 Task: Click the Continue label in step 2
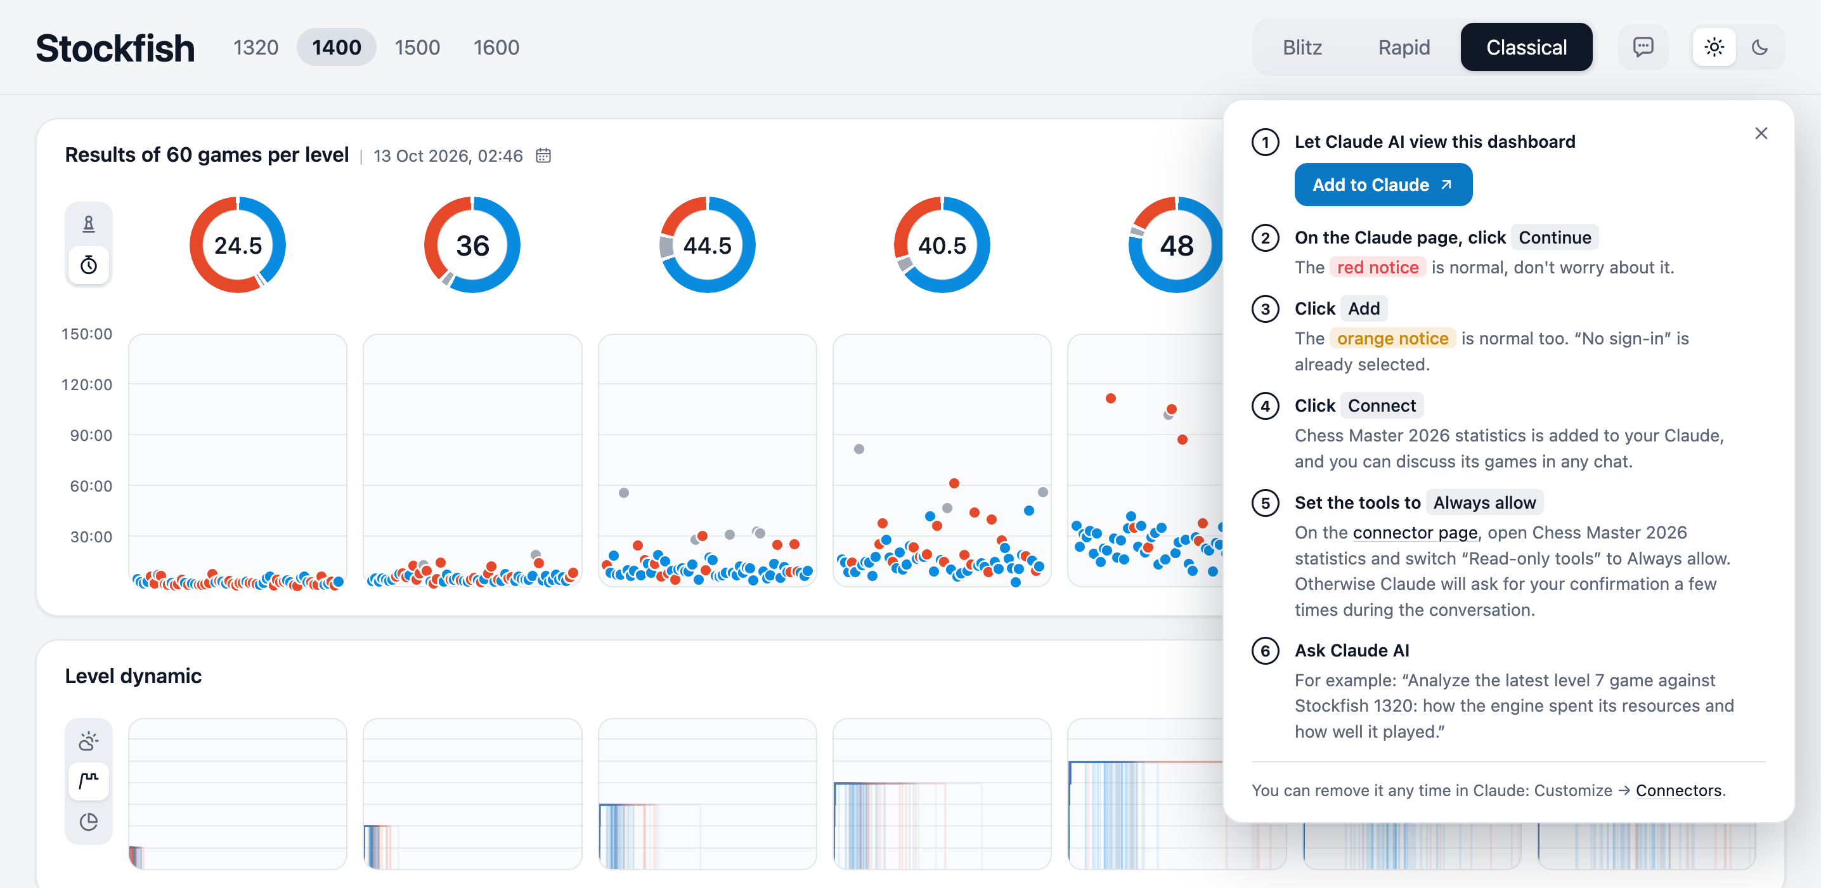point(1555,238)
